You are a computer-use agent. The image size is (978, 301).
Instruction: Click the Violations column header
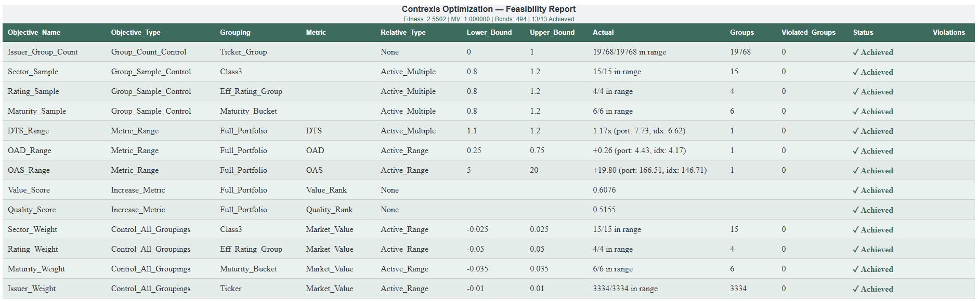click(949, 32)
